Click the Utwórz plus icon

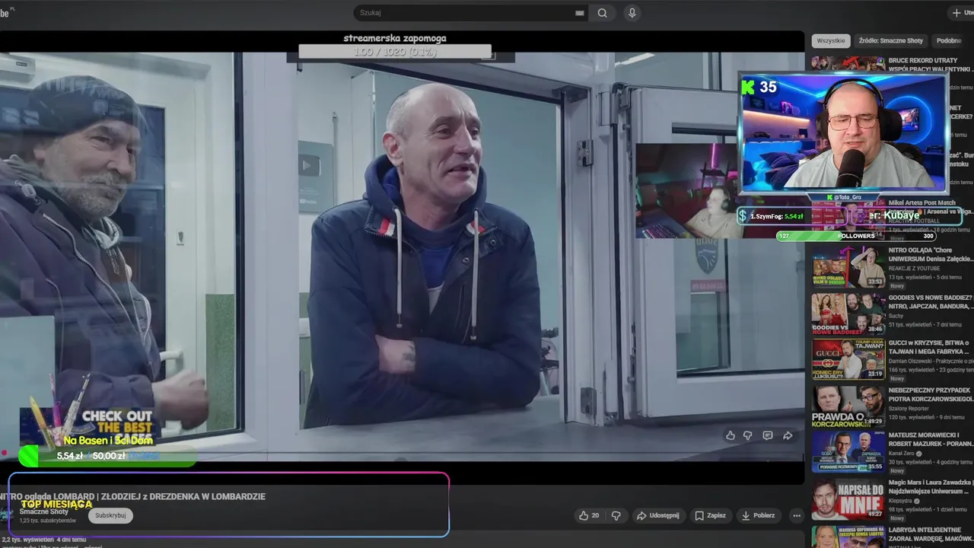click(956, 13)
